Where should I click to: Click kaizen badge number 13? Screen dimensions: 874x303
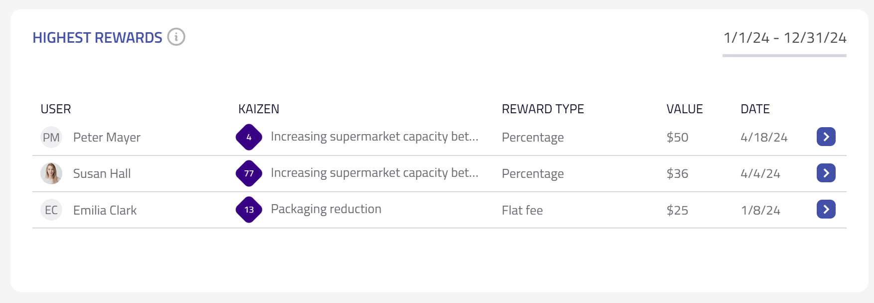249,210
